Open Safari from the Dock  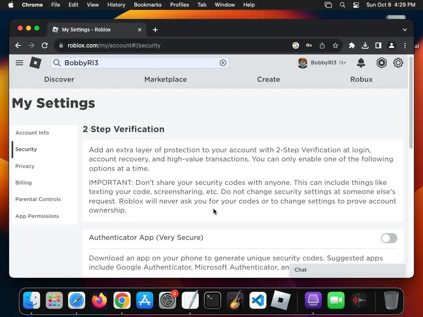76,300
